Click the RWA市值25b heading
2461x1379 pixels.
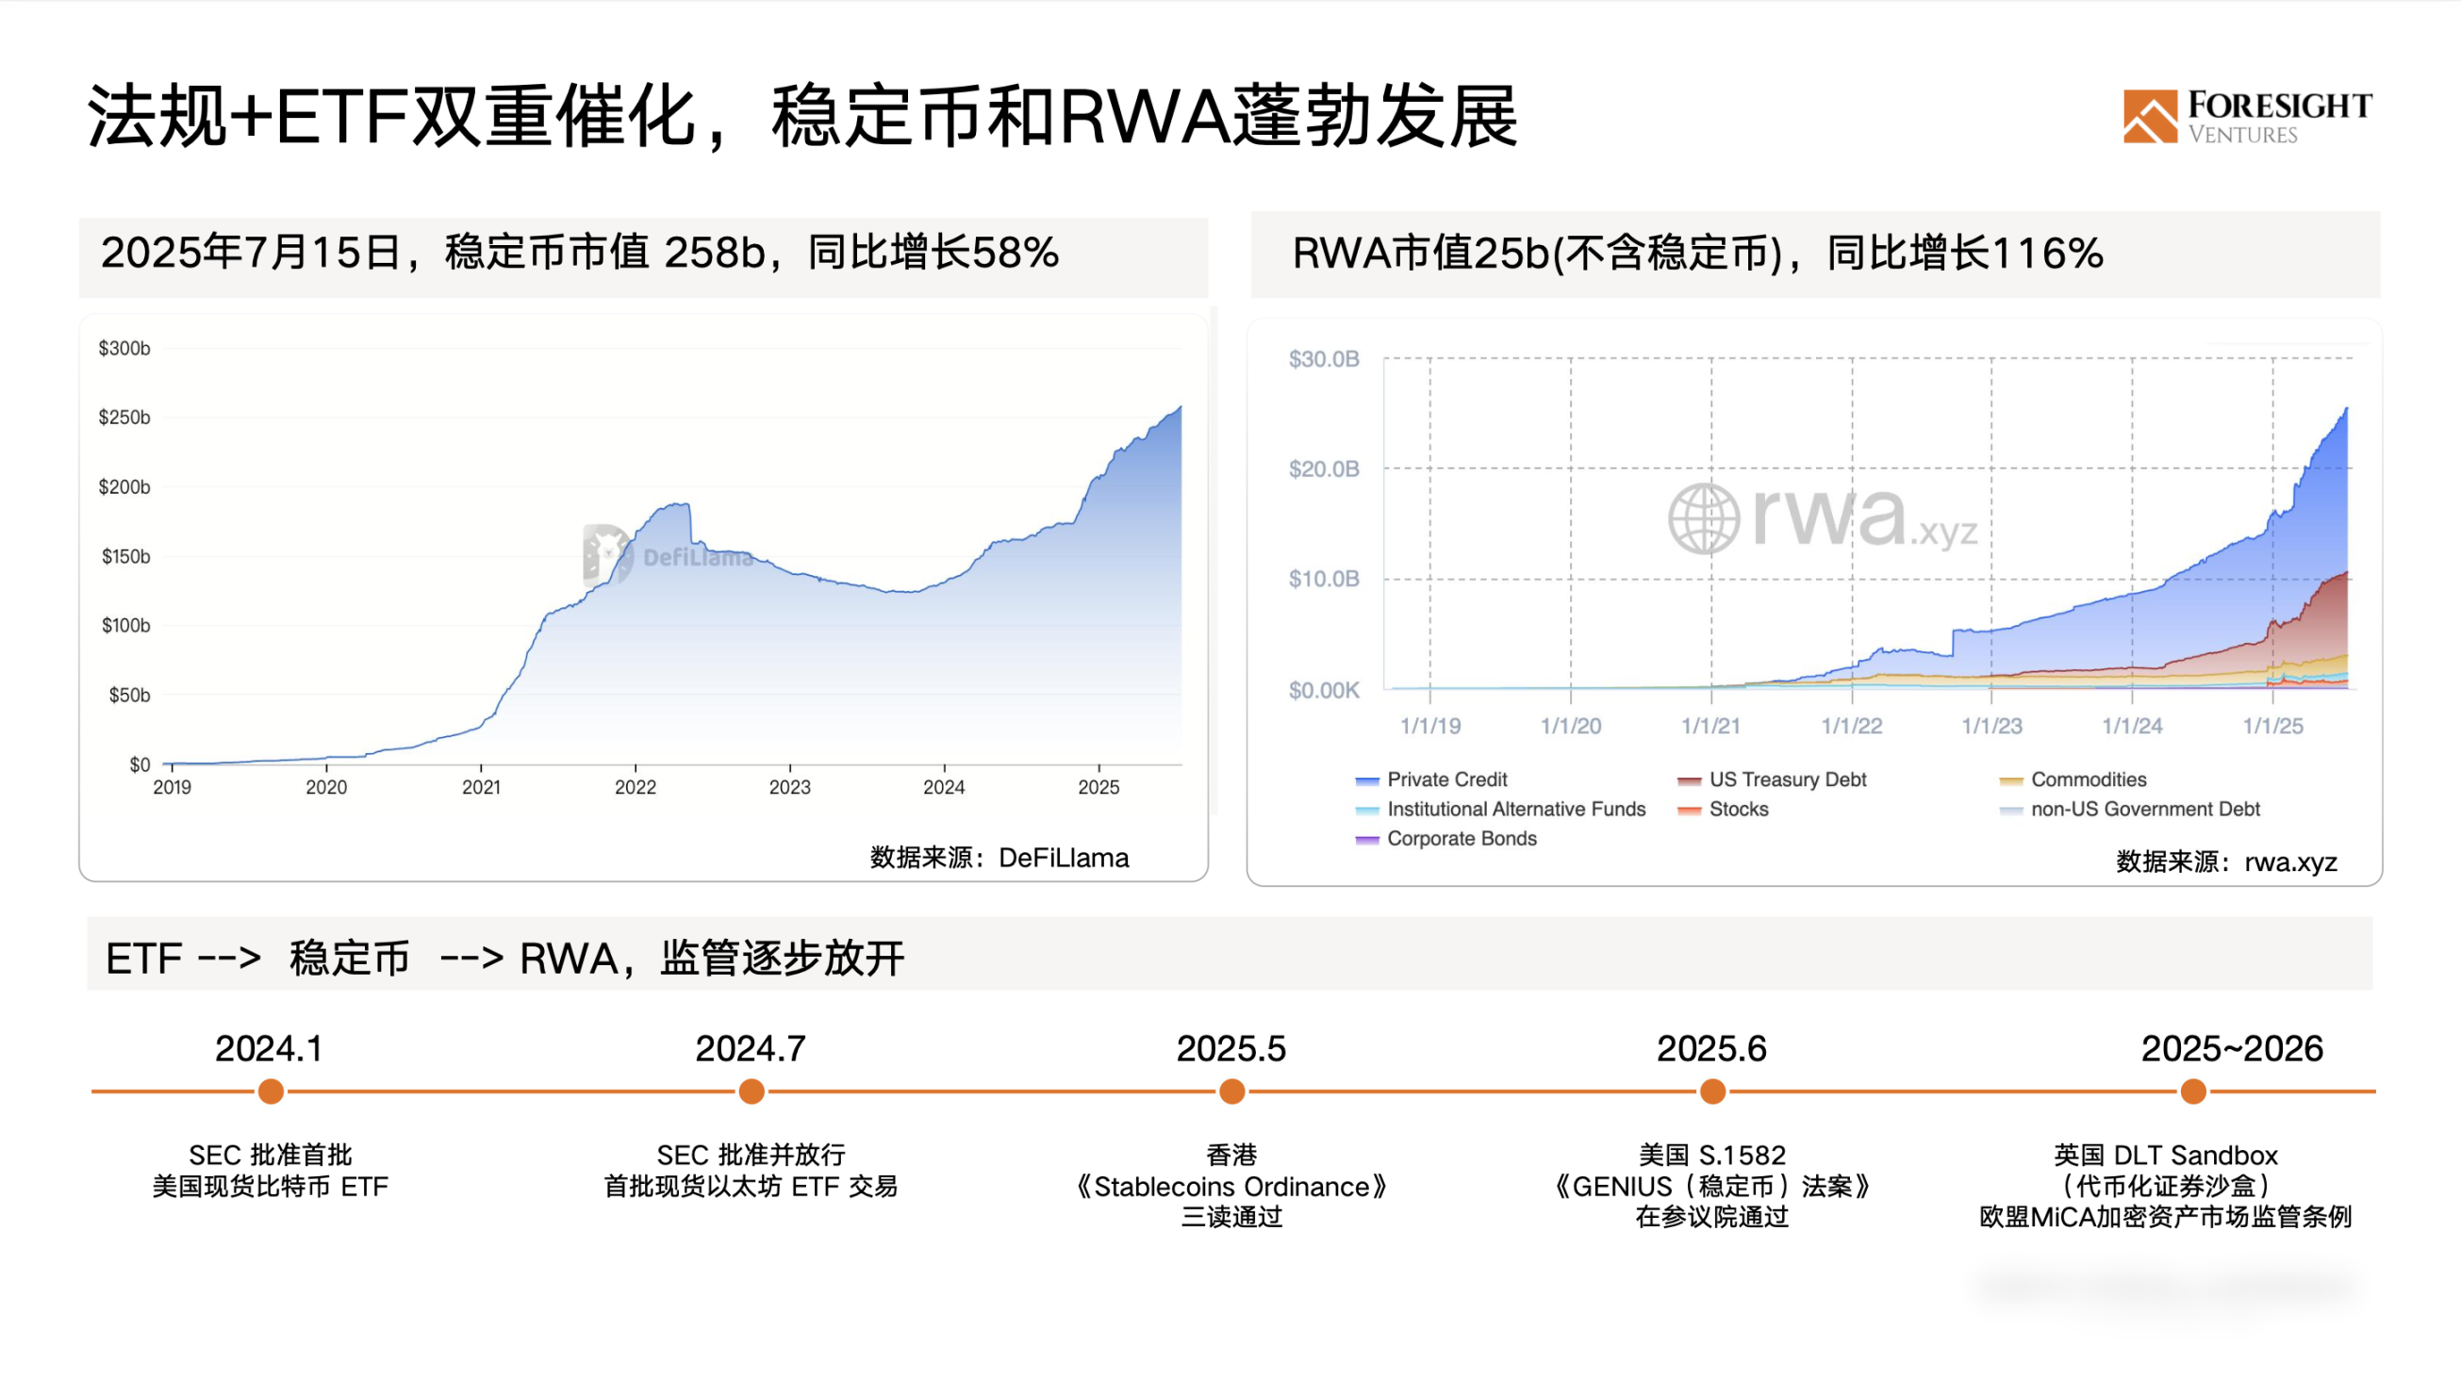tap(1696, 253)
